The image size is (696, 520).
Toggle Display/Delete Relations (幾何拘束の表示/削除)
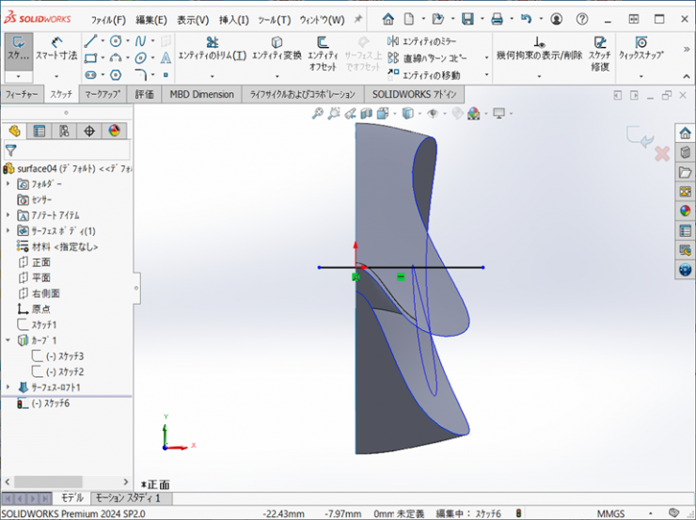click(539, 49)
